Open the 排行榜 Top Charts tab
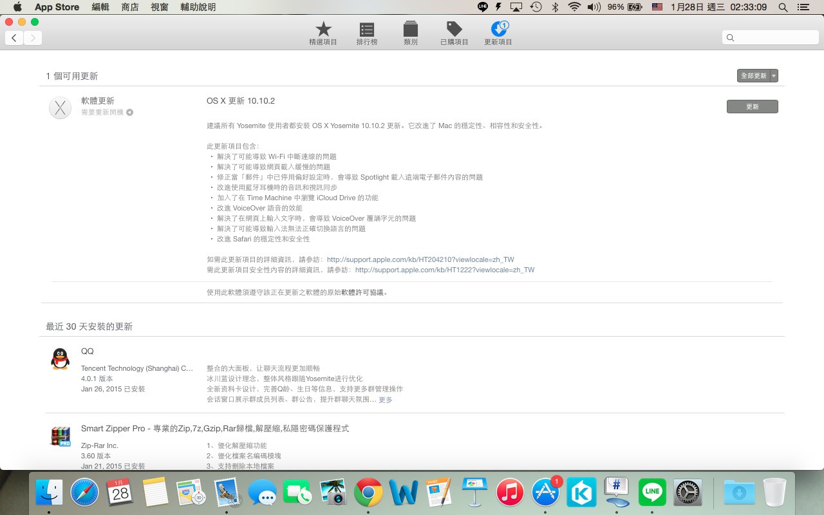The height and width of the screenshot is (515, 824). click(367, 33)
